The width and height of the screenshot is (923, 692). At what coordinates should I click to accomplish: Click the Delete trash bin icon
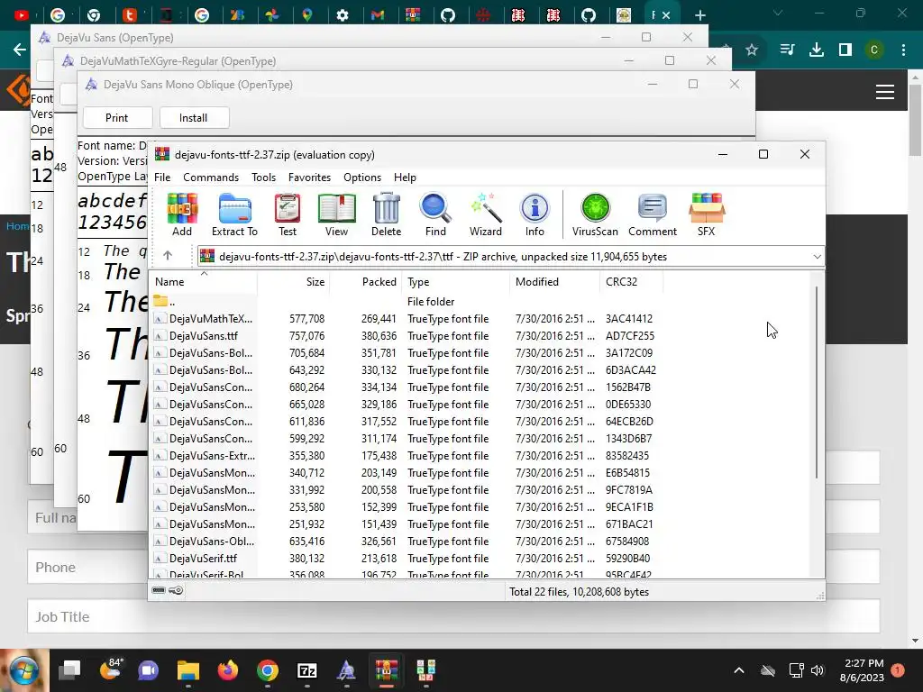coord(386,214)
